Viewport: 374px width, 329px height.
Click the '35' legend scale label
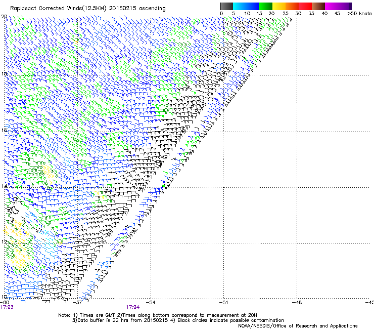[x=311, y=14]
